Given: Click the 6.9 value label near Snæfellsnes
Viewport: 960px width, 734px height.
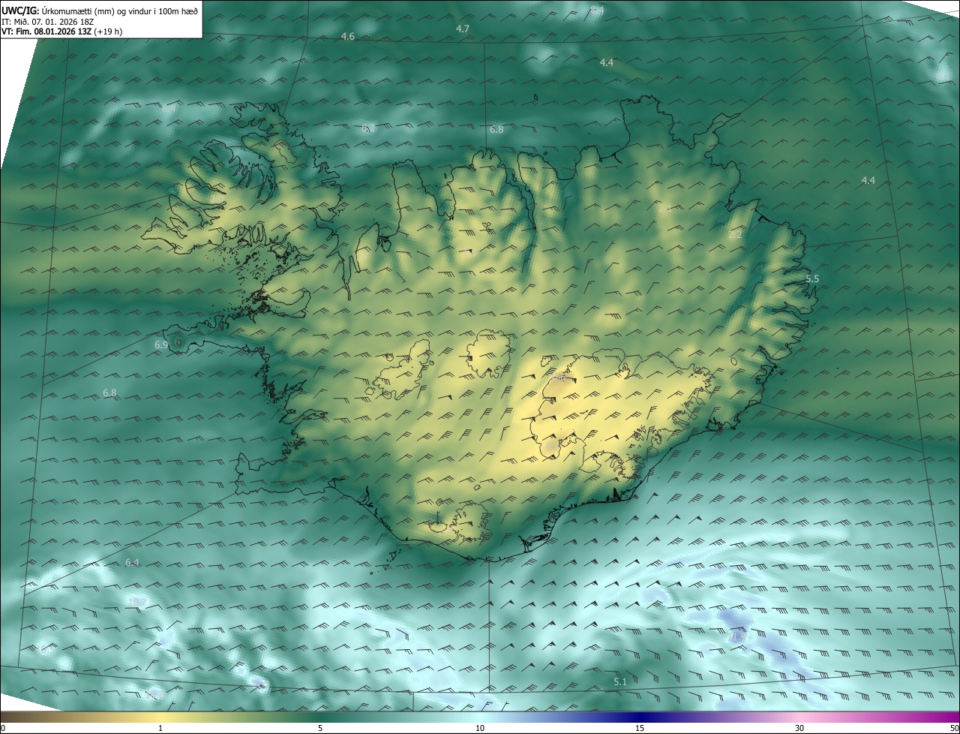Looking at the screenshot, I should pyautogui.click(x=161, y=344).
